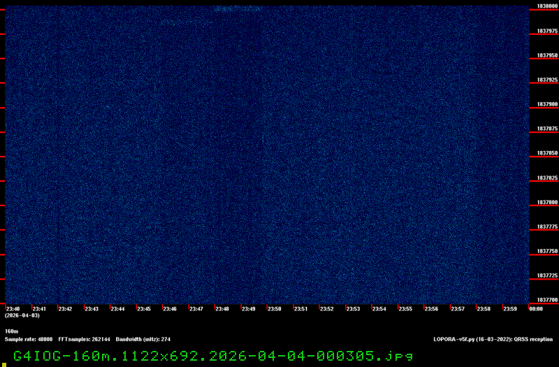The width and height of the screenshot is (559, 367).
Task: Select the 23:45 time axis marker
Action: click(143, 308)
